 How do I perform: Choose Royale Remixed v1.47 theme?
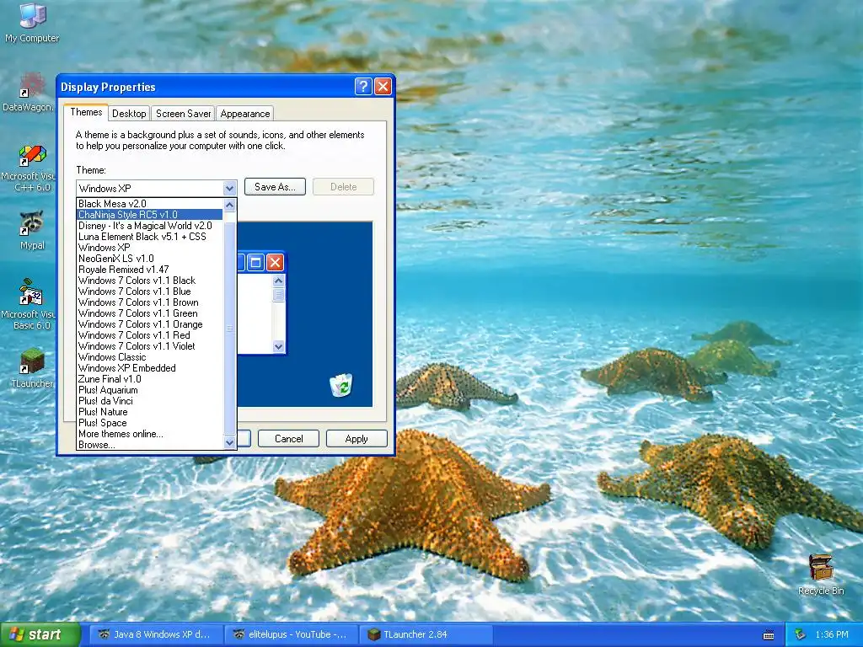pos(150,270)
